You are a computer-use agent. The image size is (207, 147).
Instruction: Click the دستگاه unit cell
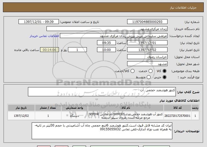[74, 116]
